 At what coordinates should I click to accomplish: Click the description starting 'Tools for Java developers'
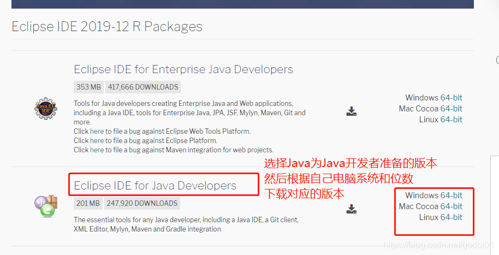coord(189,112)
